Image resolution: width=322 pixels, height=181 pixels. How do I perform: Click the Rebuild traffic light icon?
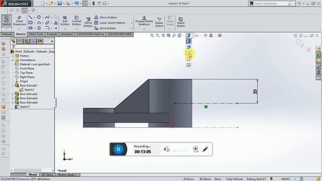pyautogui.click(x=94, y=4)
